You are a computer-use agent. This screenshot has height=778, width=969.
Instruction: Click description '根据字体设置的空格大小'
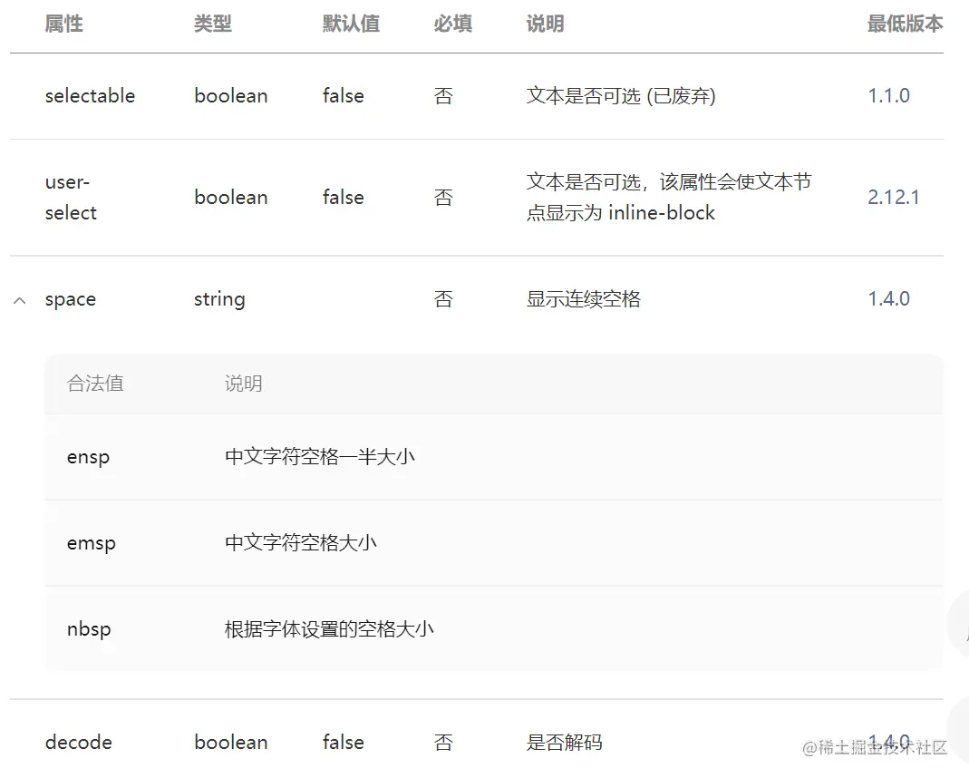tap(329, 629)
